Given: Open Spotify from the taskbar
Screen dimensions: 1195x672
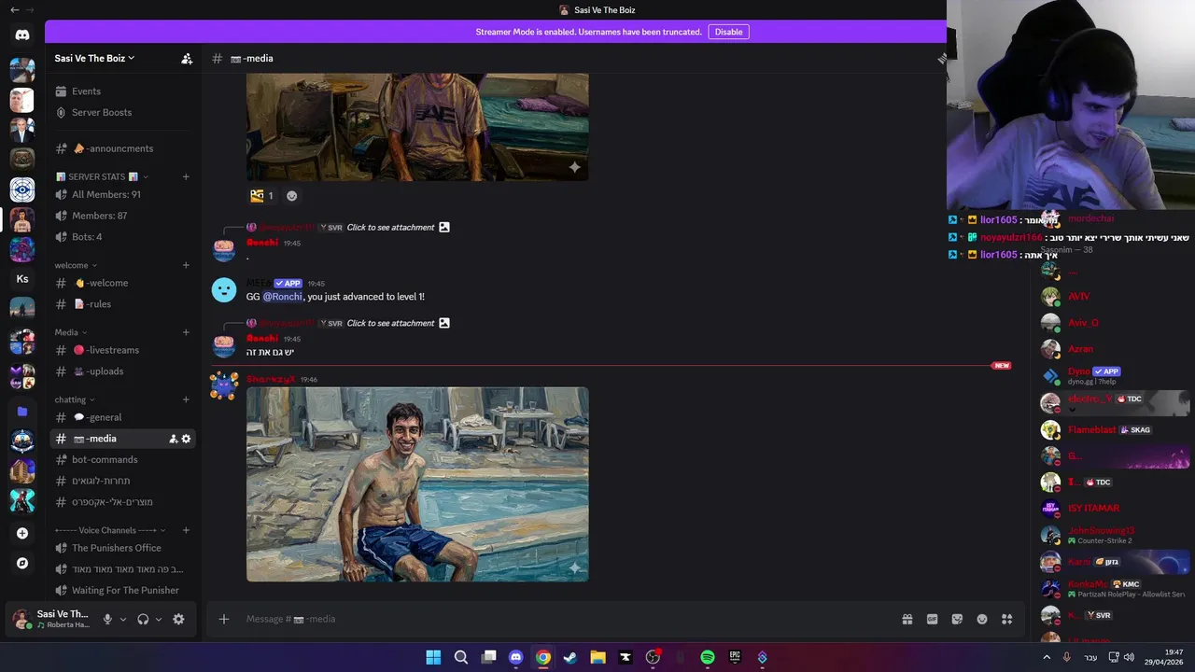Looking at the screenshot, I should [708, 657].
